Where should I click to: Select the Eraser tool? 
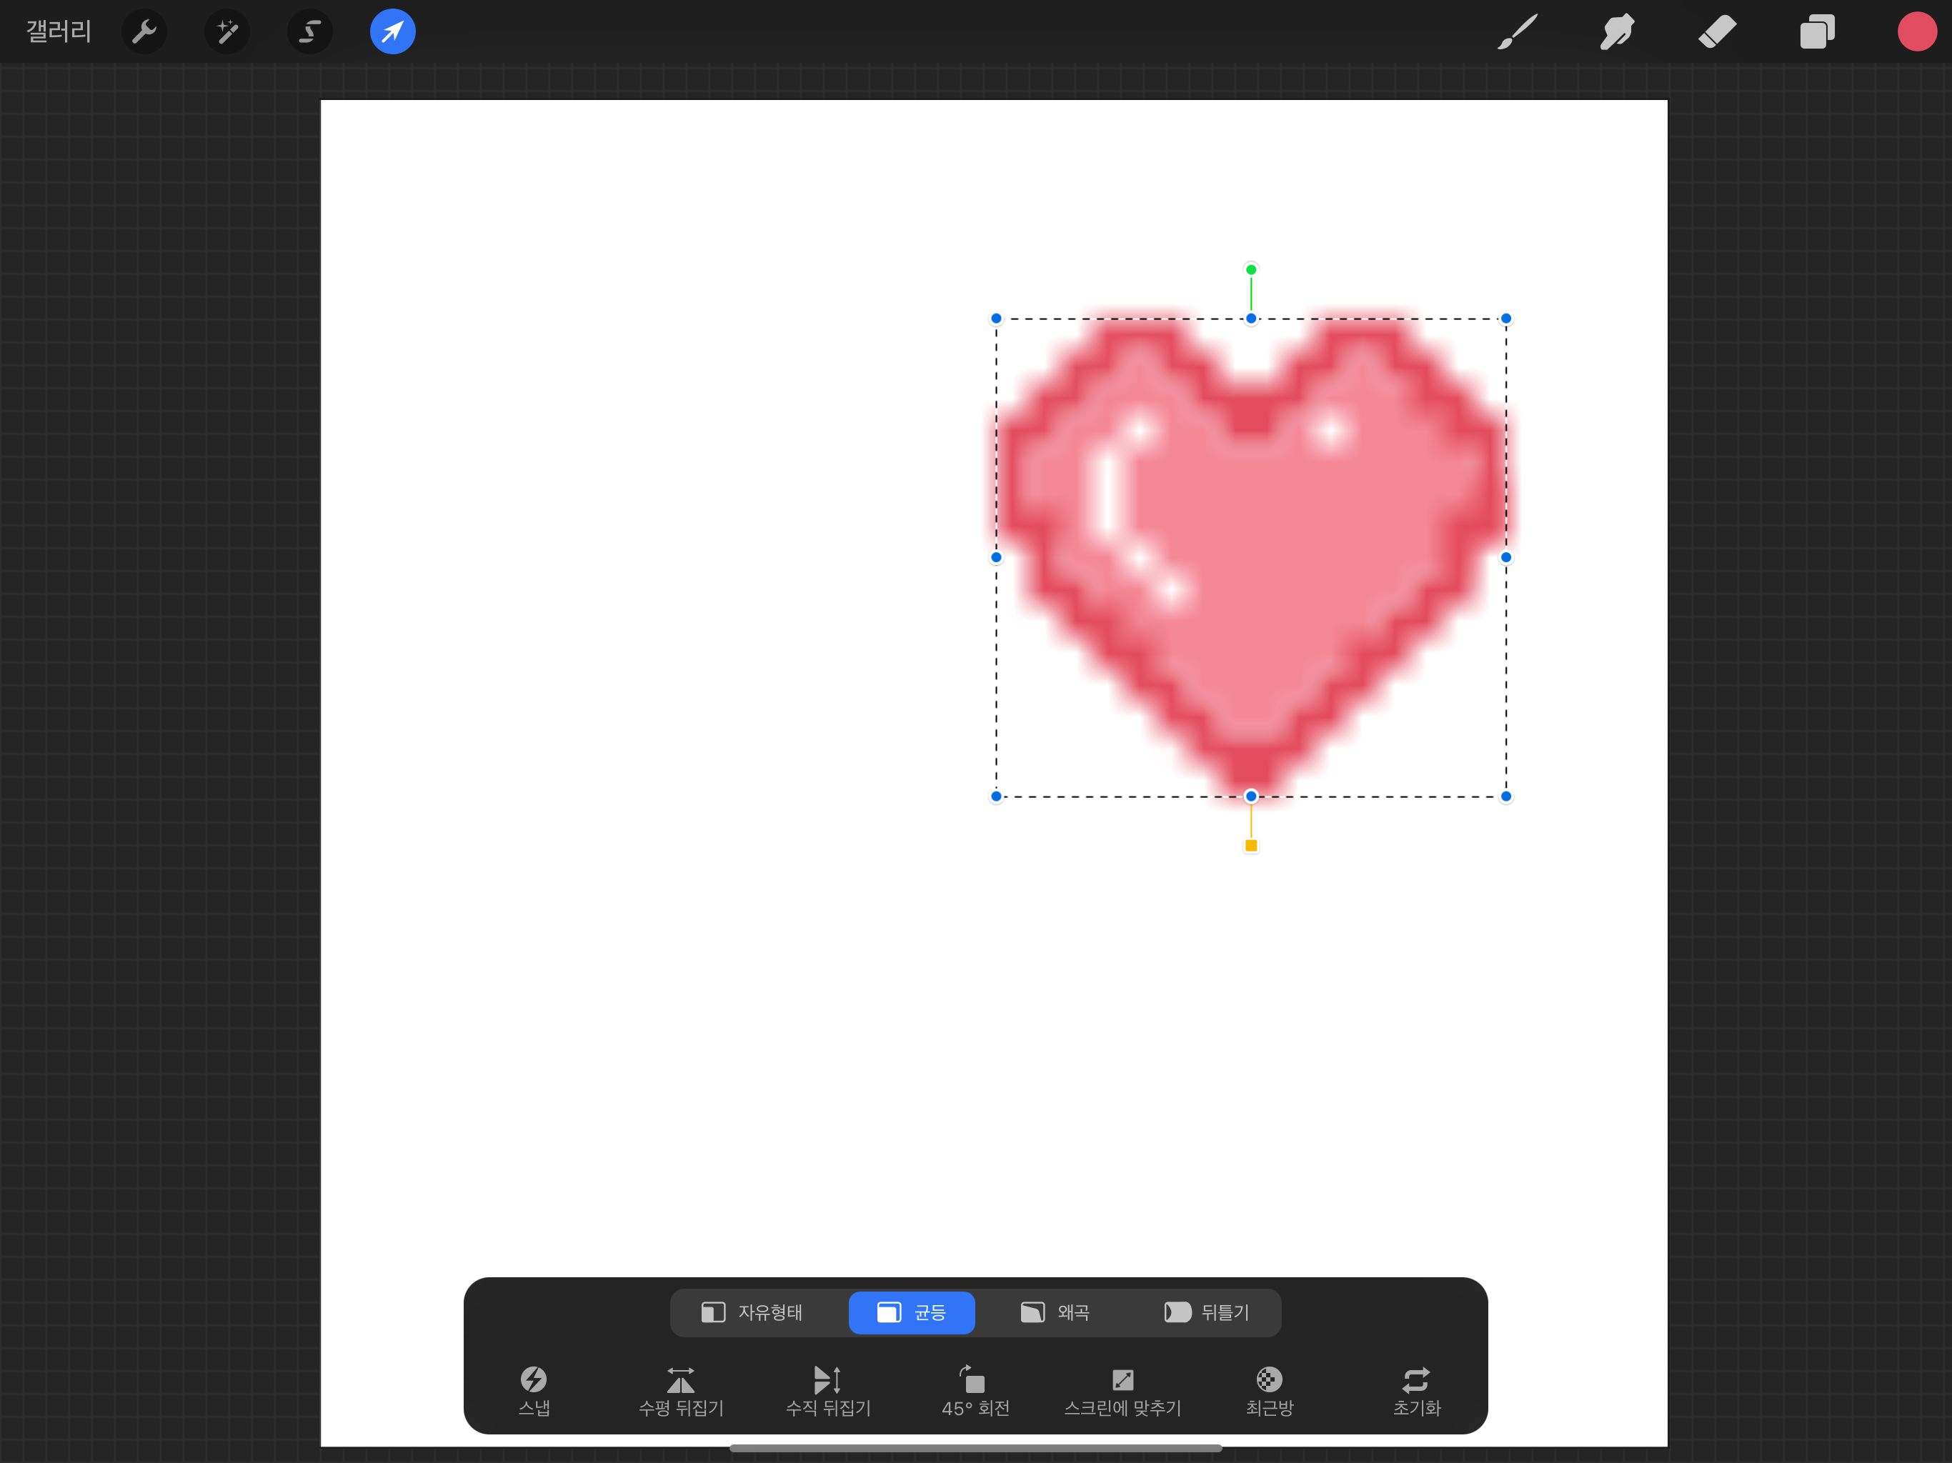(1716, 33)
